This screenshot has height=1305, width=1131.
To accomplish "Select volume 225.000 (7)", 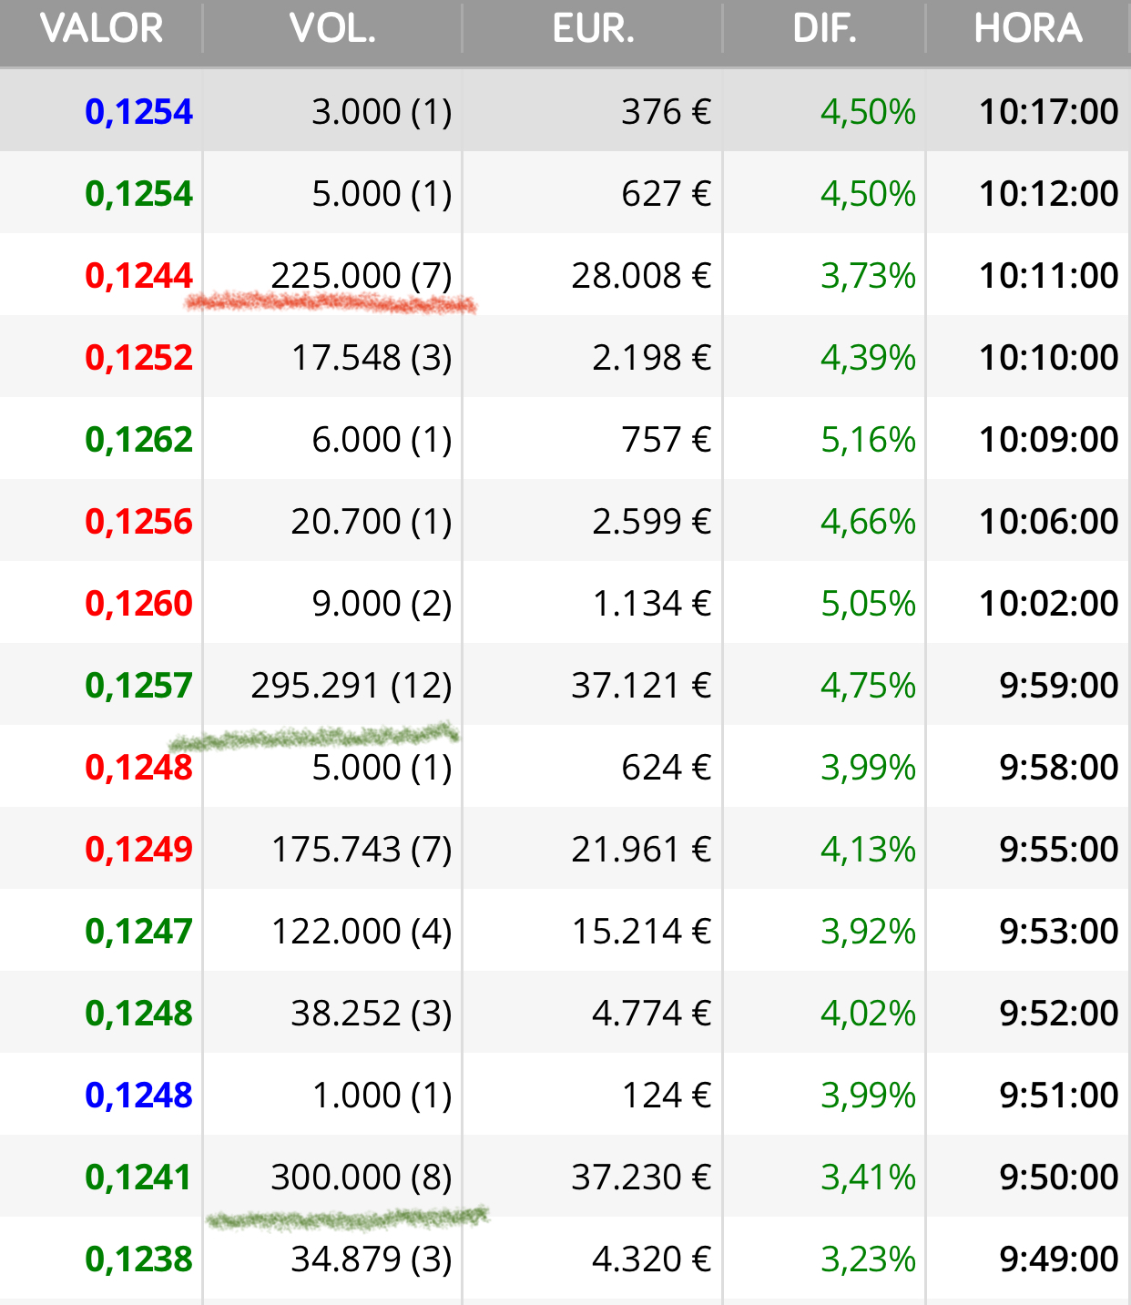I will click(362, 276).
